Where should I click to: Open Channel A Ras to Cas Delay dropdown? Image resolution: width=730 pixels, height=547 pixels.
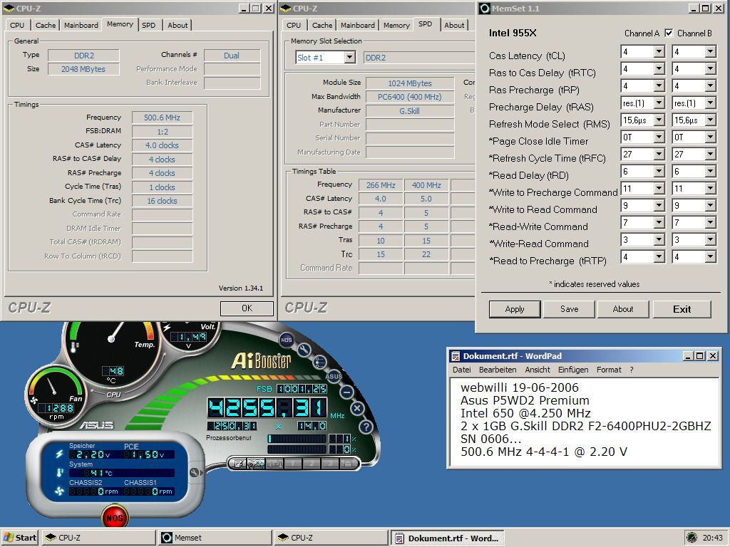coord(659,69)
